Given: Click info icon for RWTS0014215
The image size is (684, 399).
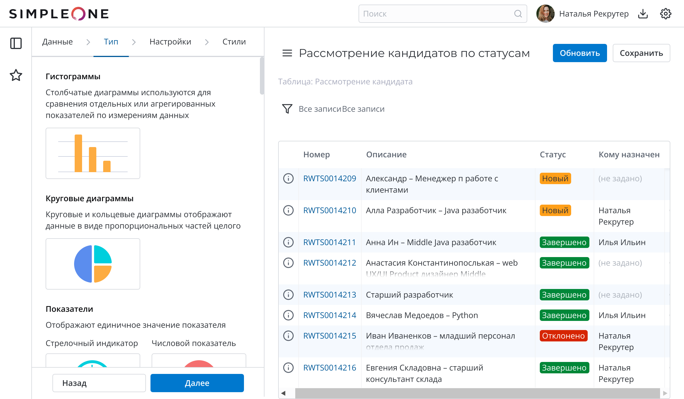Looking at the screenshot, I should 288,336.
